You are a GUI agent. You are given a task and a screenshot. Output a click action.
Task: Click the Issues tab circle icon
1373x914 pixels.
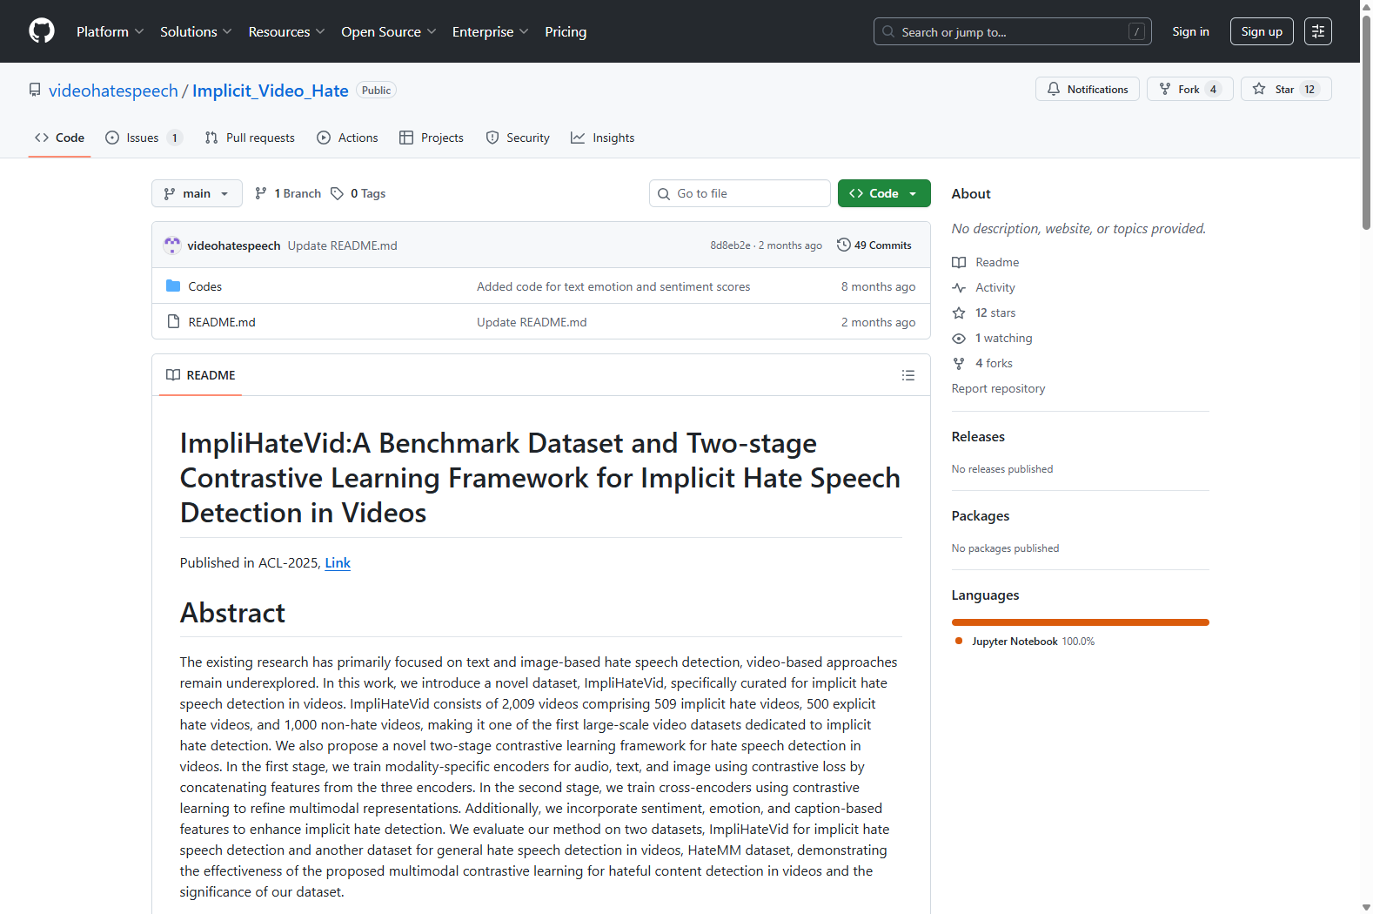(112, 138)
